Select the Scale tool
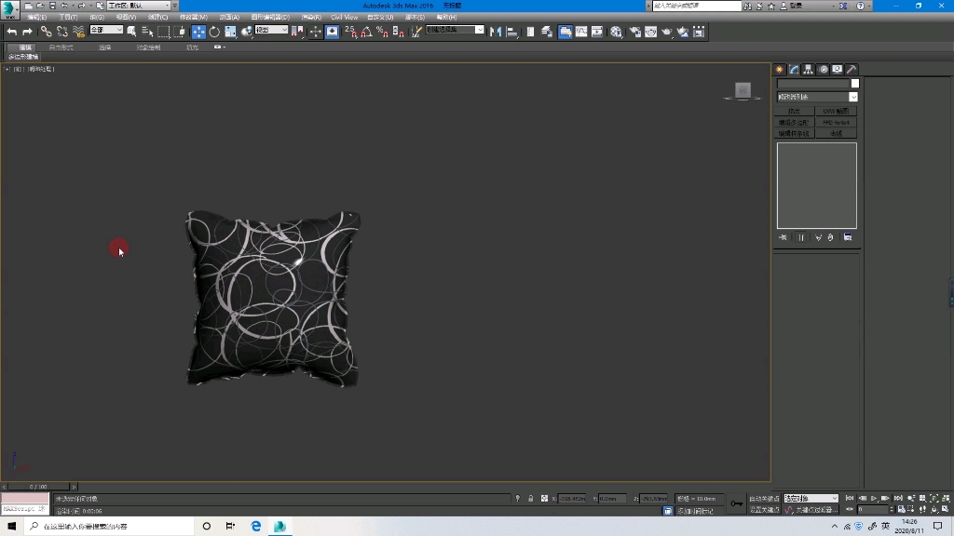The image size is (954, 536). pos(229,32)
